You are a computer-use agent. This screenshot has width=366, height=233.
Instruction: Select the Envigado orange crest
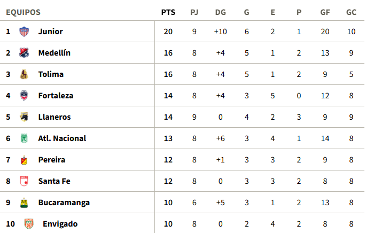(29, 224)
